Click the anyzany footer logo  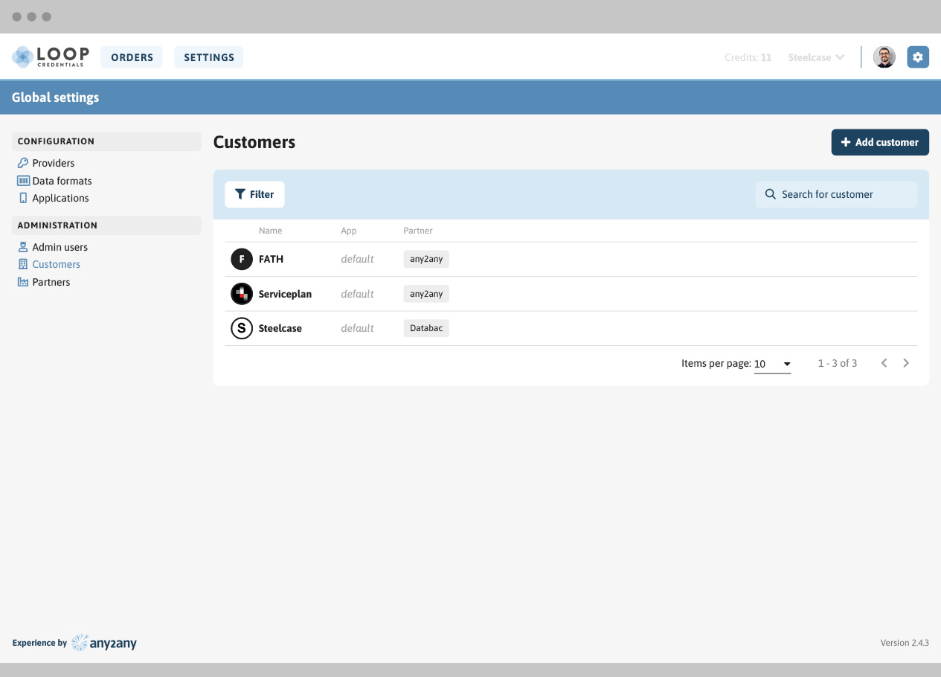click(104, 643)
